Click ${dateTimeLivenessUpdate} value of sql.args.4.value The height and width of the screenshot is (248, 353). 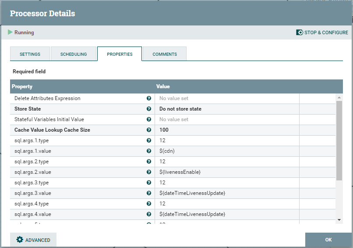(x=192, y=214)
